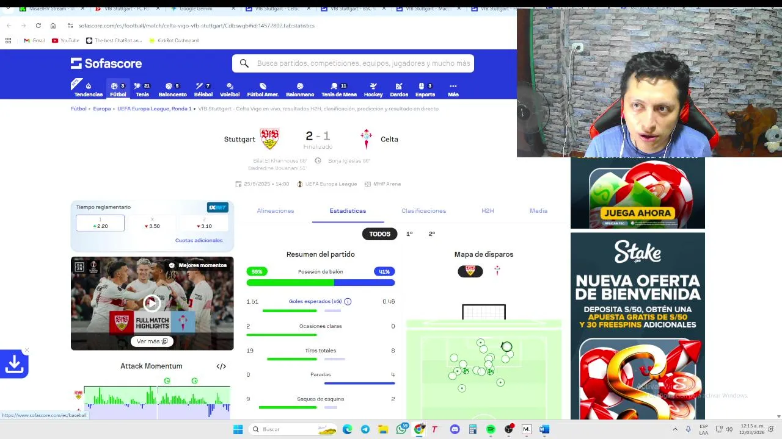Show Stuttgart shots on shot map
The width and height of the screenshot is (782, 439).
[x=470, y=271]
